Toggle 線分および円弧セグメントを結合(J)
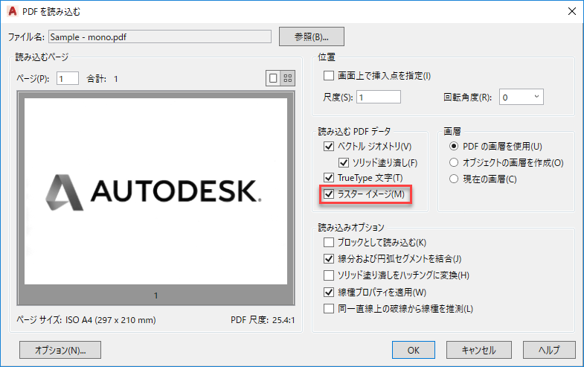Viewport: 584px width, 367px height. coord(329,258)
